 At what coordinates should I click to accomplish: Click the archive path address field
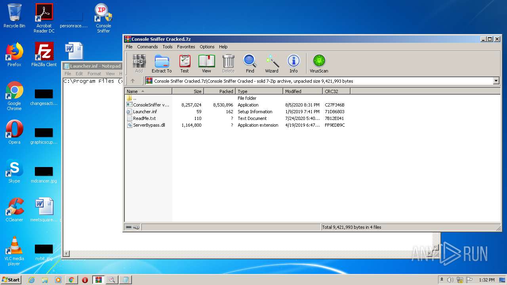(x=322, y=81)
